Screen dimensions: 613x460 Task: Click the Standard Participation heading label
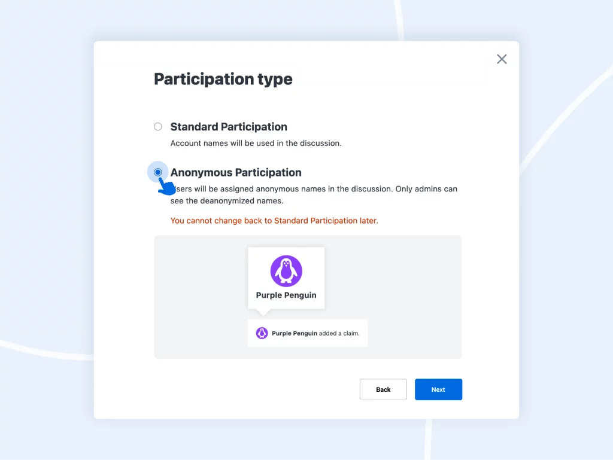coord(229,127)
